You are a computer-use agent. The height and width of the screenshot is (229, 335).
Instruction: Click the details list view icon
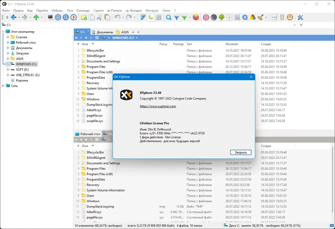237,17
